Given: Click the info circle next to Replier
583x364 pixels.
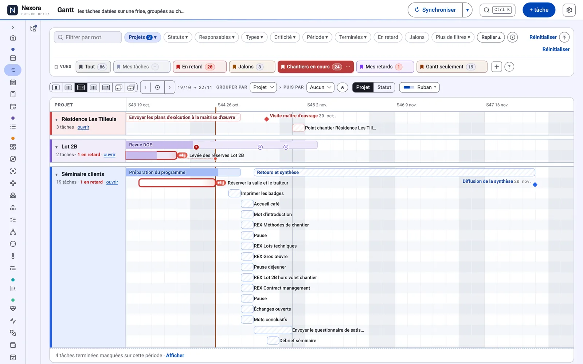Looking at the screenshot, I should pyautogui.click(x=512, y=37).
